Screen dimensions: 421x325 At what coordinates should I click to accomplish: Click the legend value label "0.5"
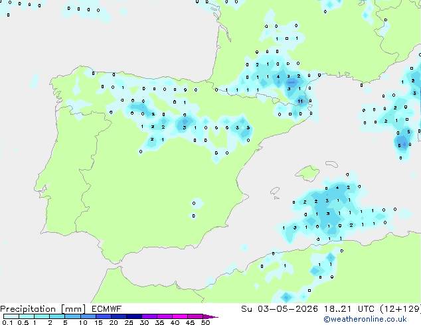[23, 322]
